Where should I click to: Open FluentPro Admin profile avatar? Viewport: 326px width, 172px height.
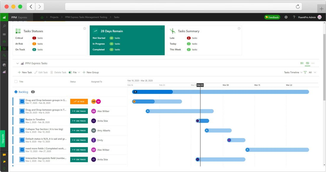tap(319, 17)
